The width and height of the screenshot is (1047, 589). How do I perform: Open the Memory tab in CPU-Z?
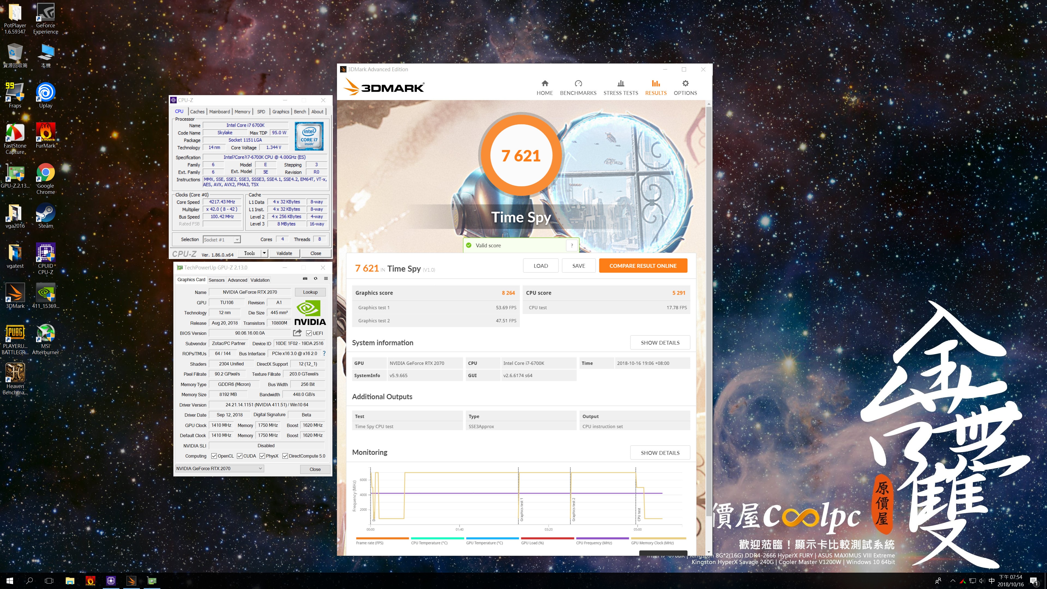(x=242, y=111)
